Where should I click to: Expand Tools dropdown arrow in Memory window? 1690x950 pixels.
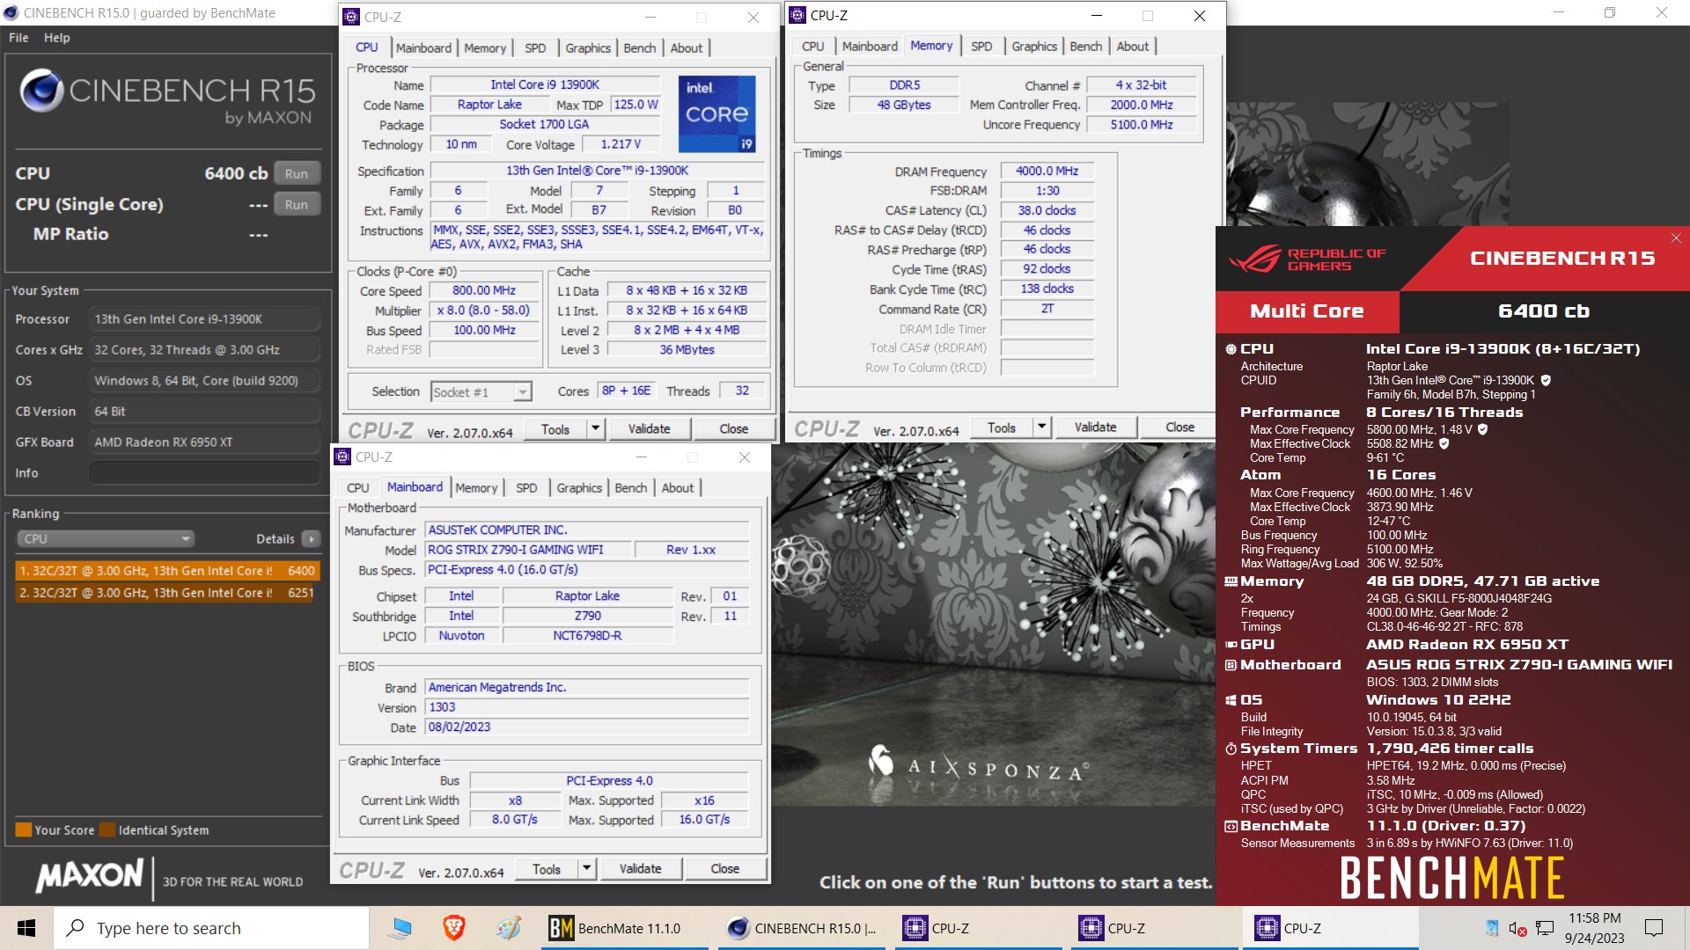coord(1042,427)
